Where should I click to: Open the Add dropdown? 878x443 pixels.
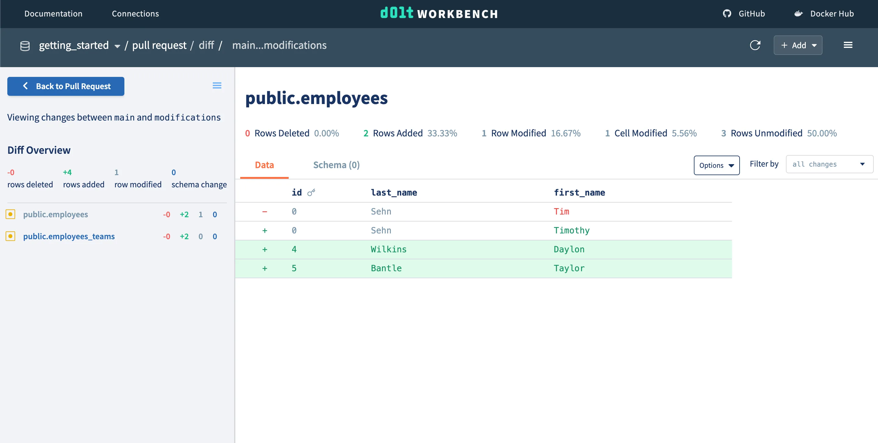pyautogui.click(x=798, y=45)
